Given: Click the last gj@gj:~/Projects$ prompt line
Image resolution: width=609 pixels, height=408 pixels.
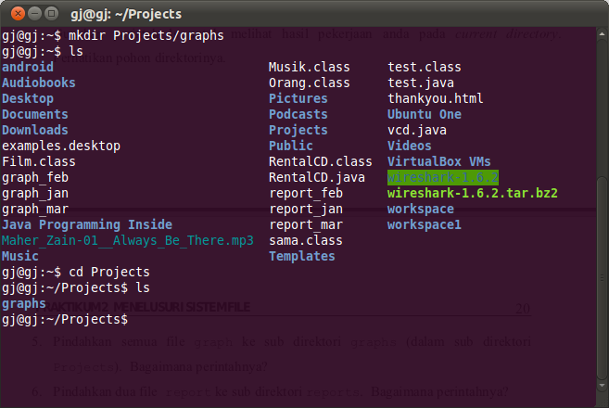Looking at the screenshot, I should tap(65, 319).
